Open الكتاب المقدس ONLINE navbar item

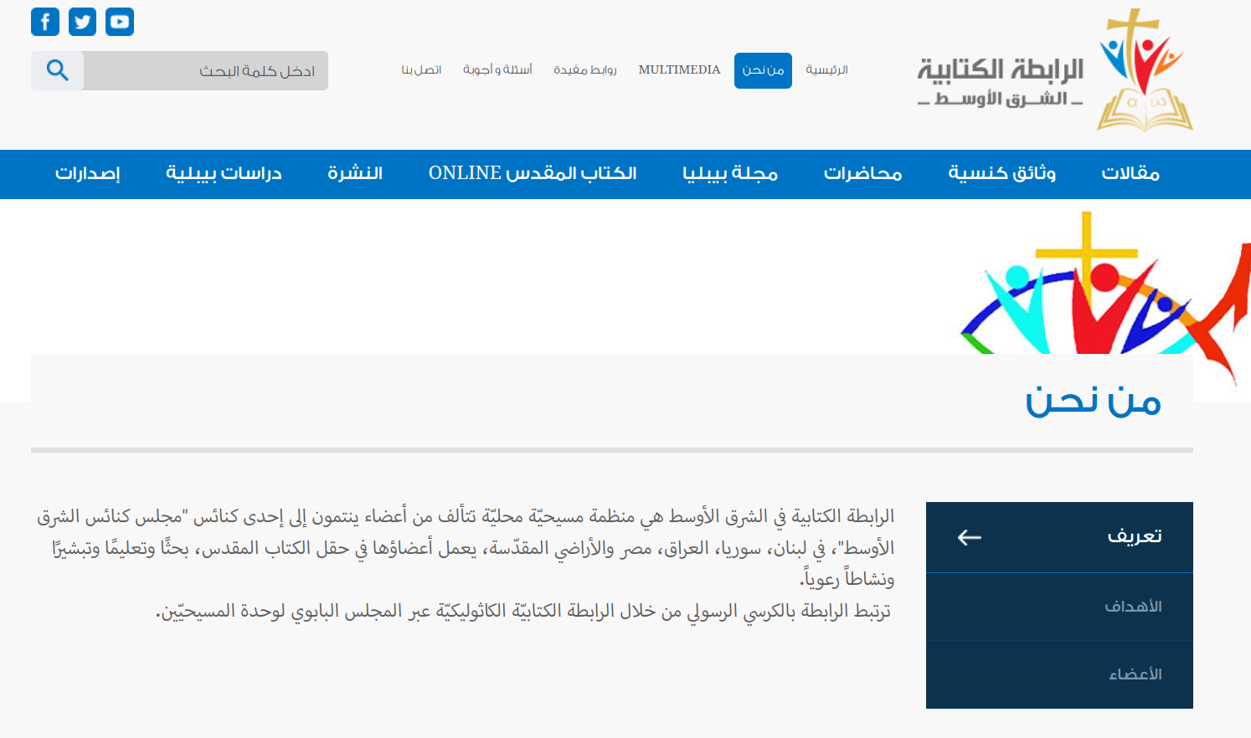[533, 173]
